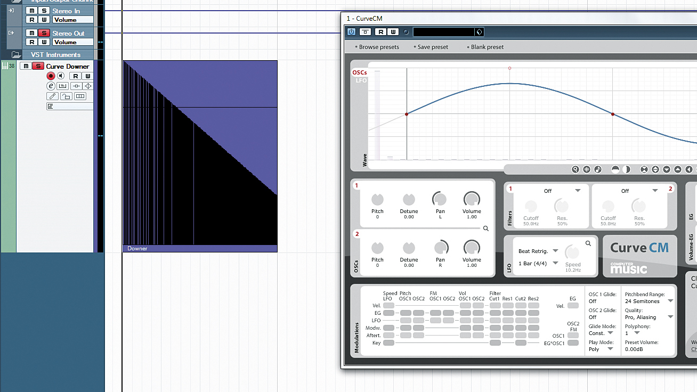Viewport: 697px width, 392px height.
Task: Open the Polyphony dropdown
Action: click(x=637, y=333)
